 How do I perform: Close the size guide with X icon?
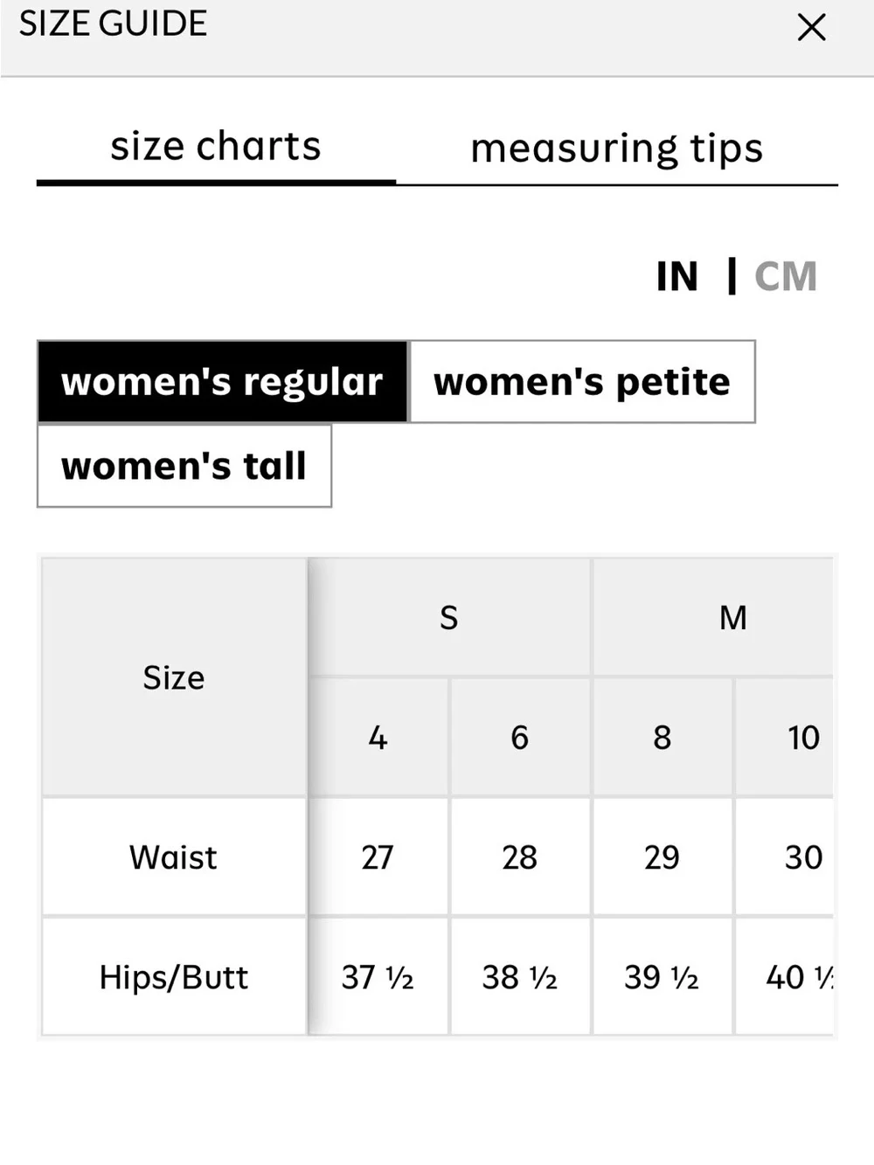[x=811, y=27]
